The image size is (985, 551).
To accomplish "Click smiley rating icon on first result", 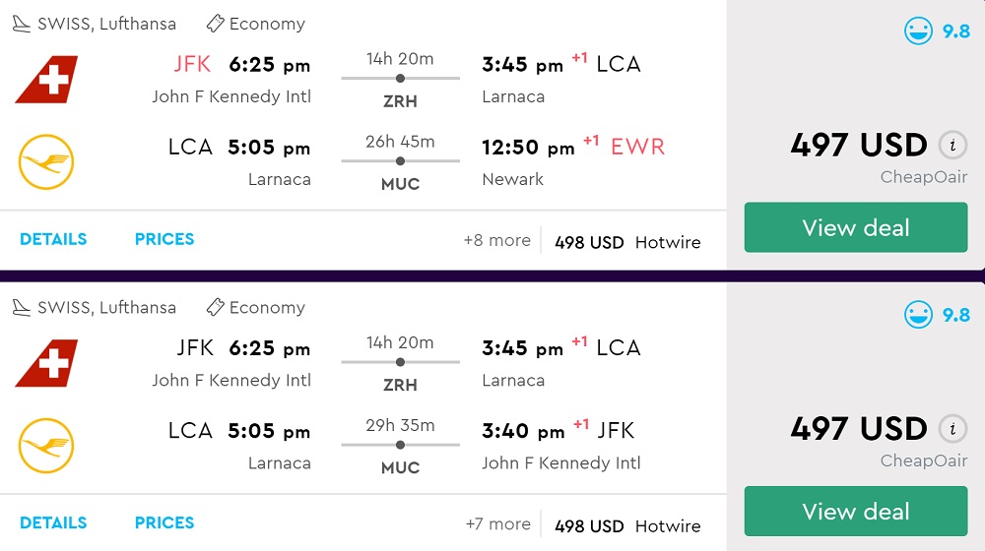I will pos(919,31).
